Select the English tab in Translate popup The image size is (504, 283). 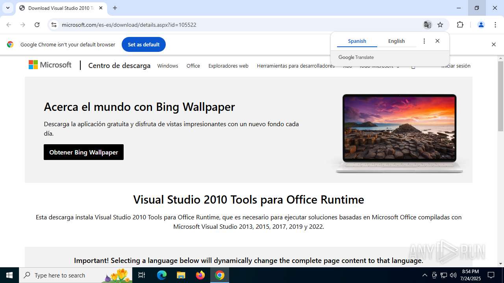coord(397,41)
